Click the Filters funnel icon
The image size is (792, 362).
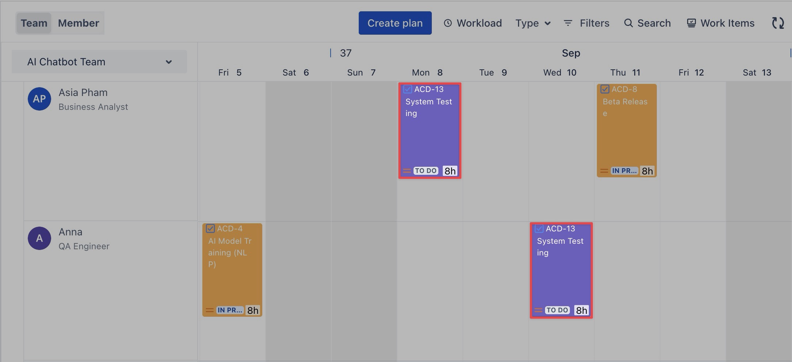click(x=568, y=23)
